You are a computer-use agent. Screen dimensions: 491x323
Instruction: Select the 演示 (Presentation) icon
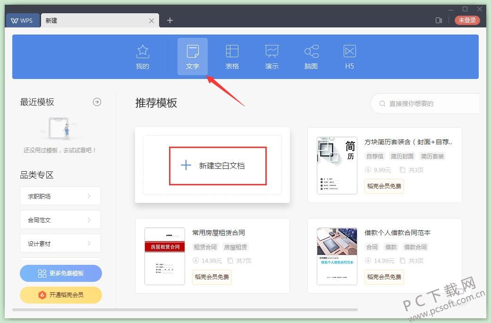coord(271,56)
